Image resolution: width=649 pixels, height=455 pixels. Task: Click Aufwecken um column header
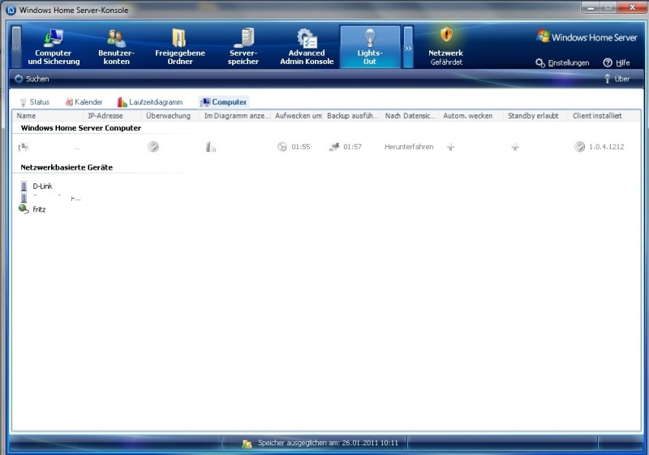click(x=299, y=116)
